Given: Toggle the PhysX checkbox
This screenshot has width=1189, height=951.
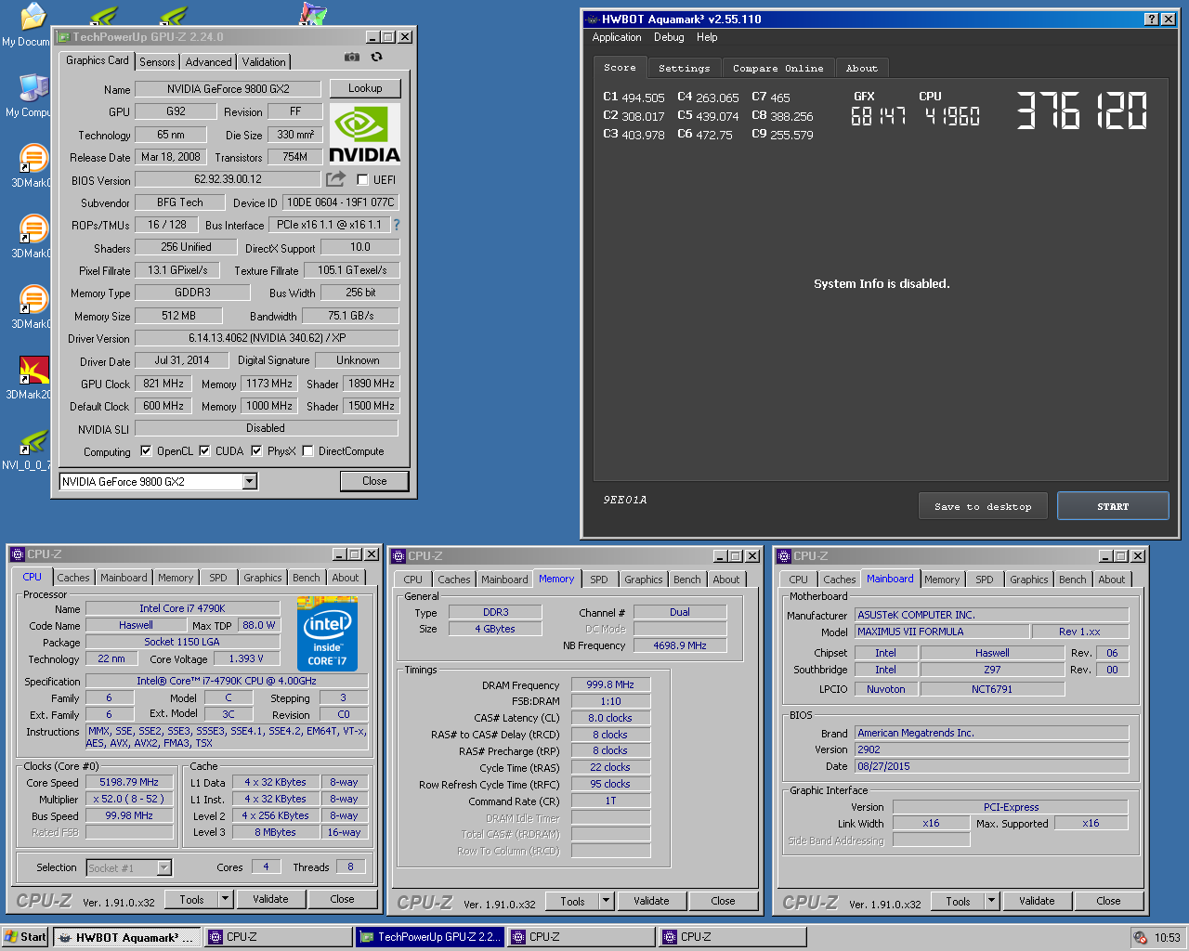Looking at the screenshot, I should pyautogui.click(x=256, y=451).
